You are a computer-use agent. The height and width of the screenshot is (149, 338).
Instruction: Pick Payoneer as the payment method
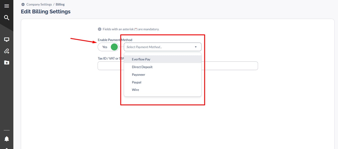pos(138,75)
